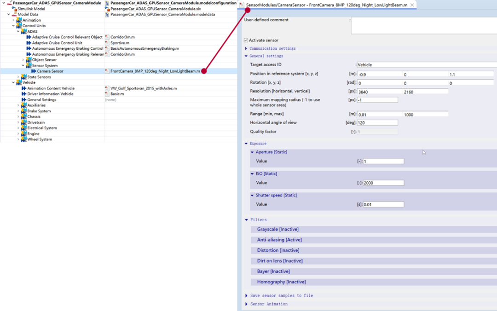
Task: Click horizontal resolution field showing 3840
Action: point(380,92)
